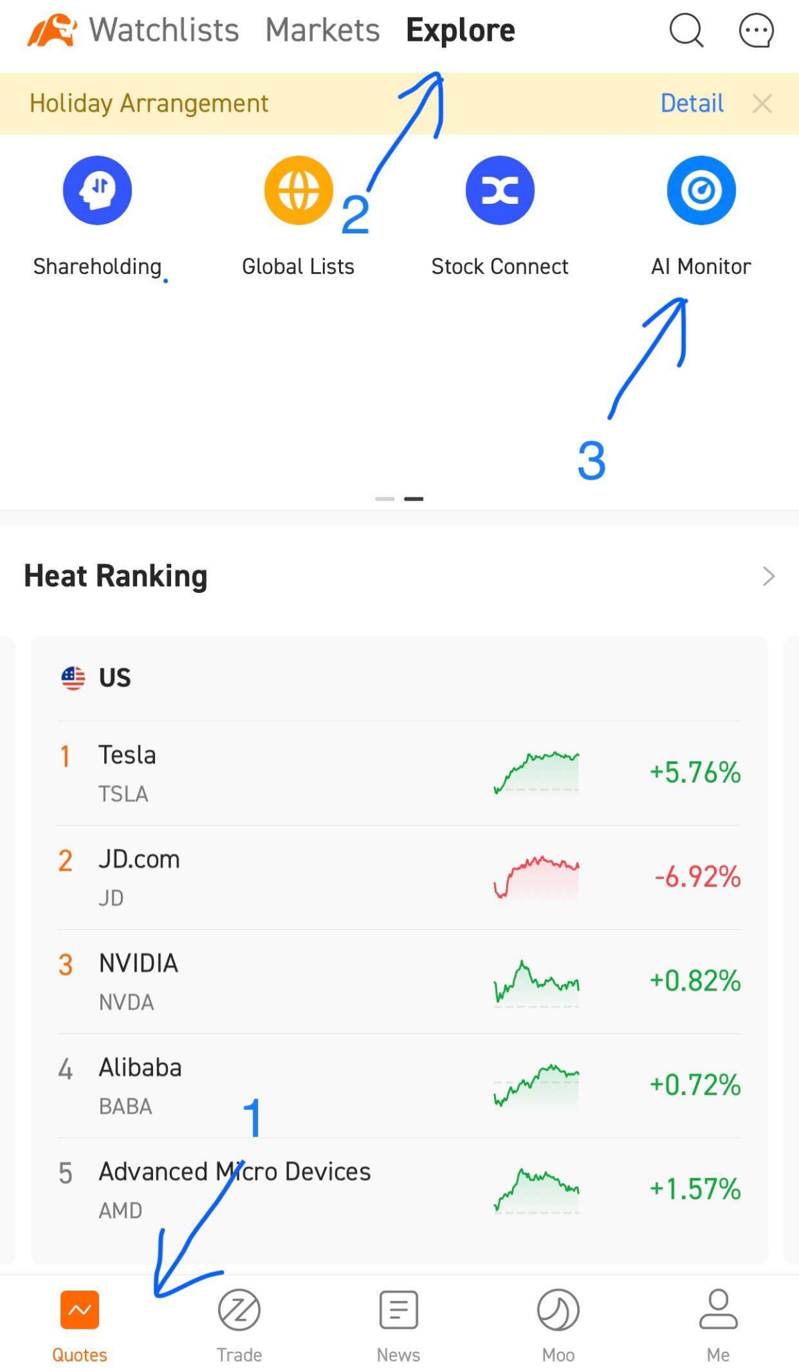Image resolution: width=799 pixels, height=1369 pixels.
Task: Go to first page indicator dot
Action: pos(384,499)
